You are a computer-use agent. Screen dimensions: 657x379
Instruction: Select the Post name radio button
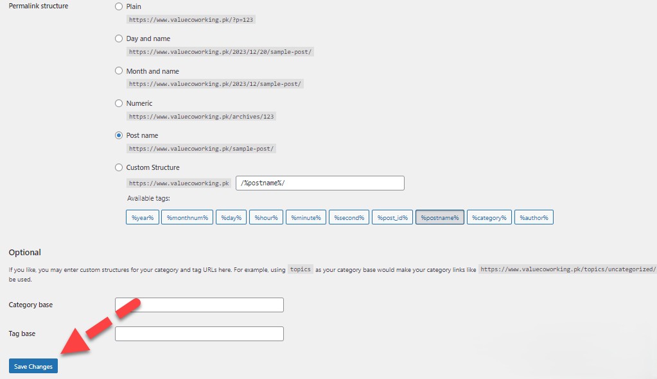pyautogui.click(x=119, y=135)
